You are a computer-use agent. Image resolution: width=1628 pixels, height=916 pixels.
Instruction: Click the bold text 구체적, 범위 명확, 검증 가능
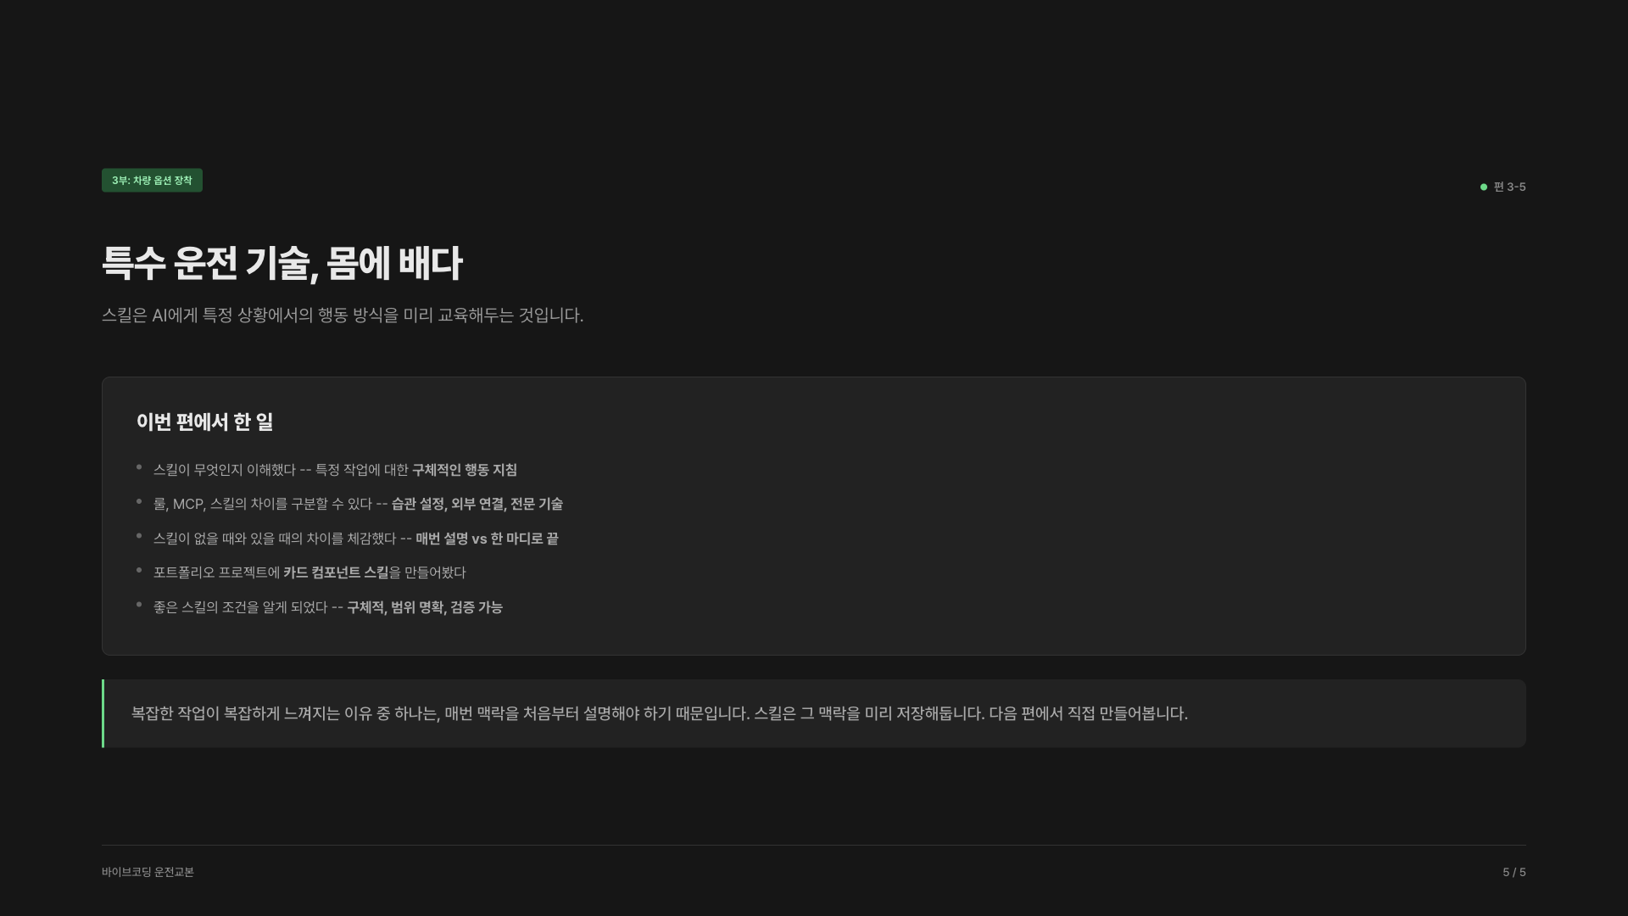(425, 607)
